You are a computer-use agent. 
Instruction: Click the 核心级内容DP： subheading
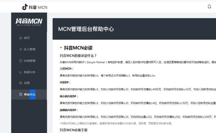[x=69, y=96]
